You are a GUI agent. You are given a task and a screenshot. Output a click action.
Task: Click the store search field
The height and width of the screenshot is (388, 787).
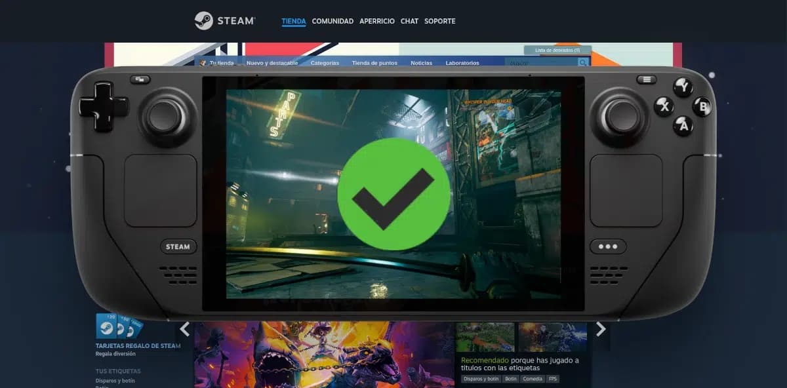(x=541, y=62)
